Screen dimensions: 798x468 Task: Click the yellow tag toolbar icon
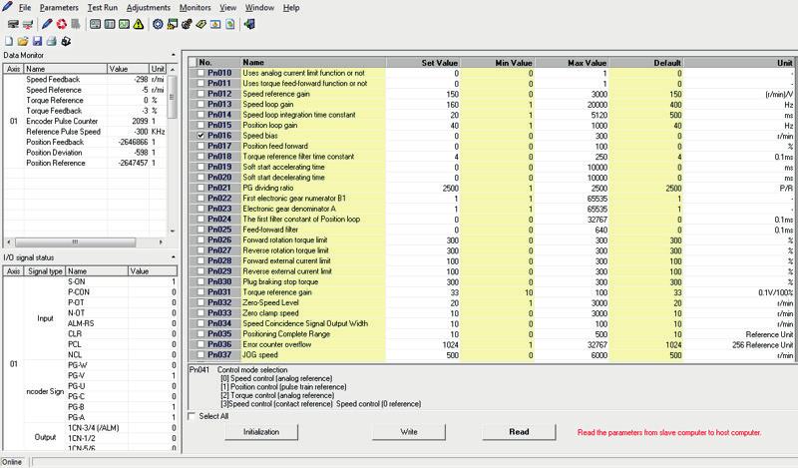pos(201,24)
